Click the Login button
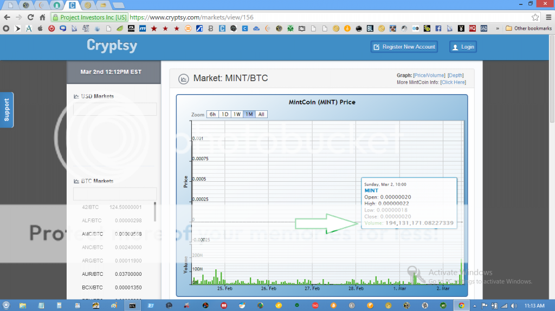 tap(463, 47)
